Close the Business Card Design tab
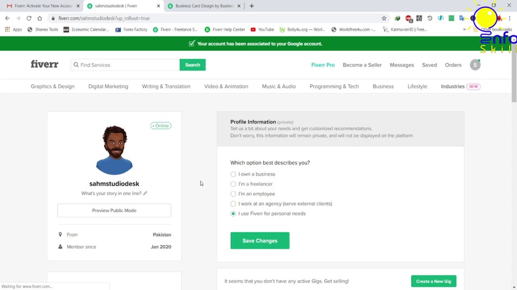The height and width of the screenshot is (290, 517). pyautogui.click(x=239, y=6)
